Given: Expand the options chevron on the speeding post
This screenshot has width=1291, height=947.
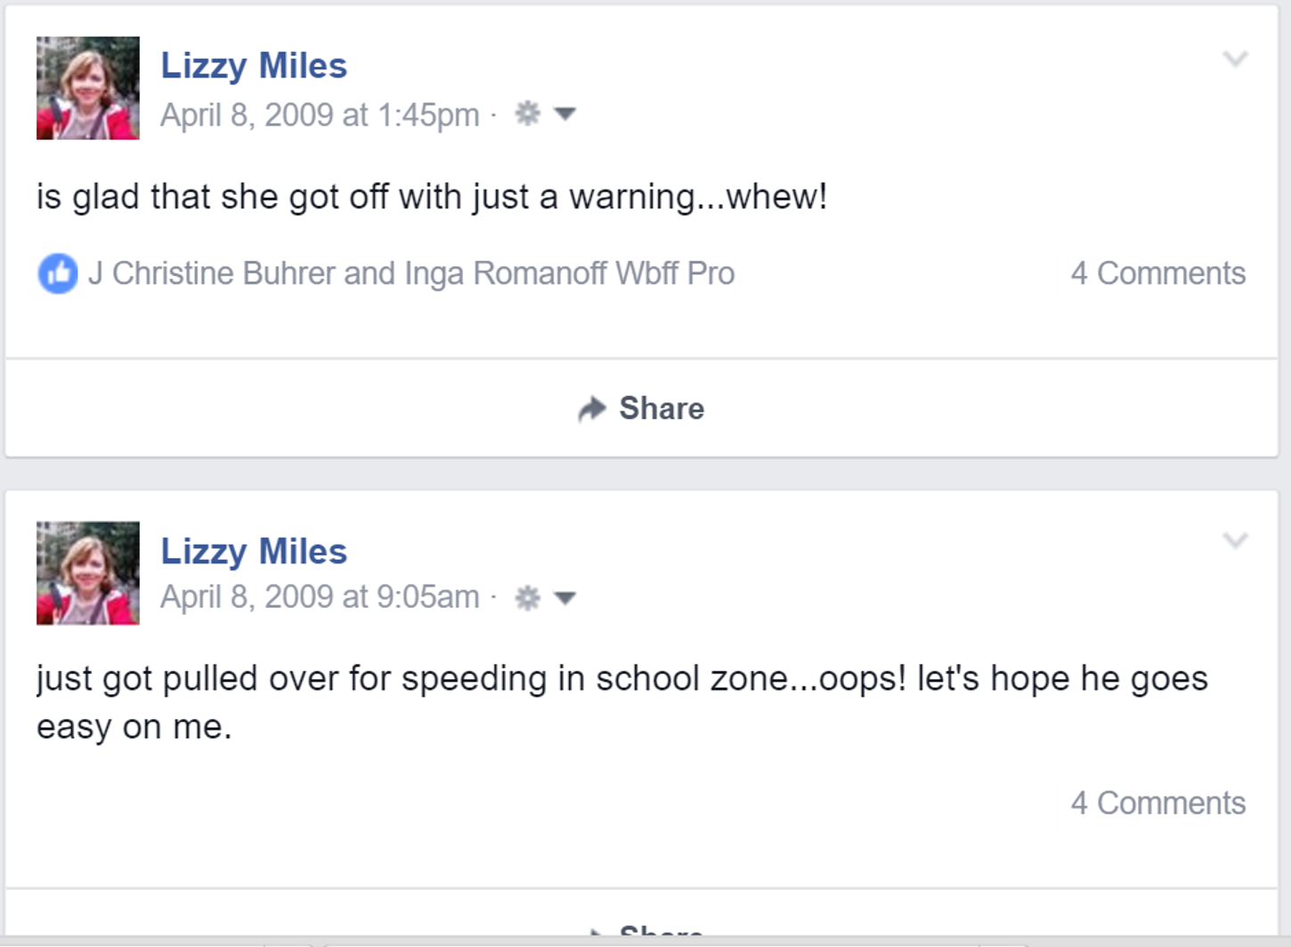Looking at the screenshot, I should pos(1235,541).
